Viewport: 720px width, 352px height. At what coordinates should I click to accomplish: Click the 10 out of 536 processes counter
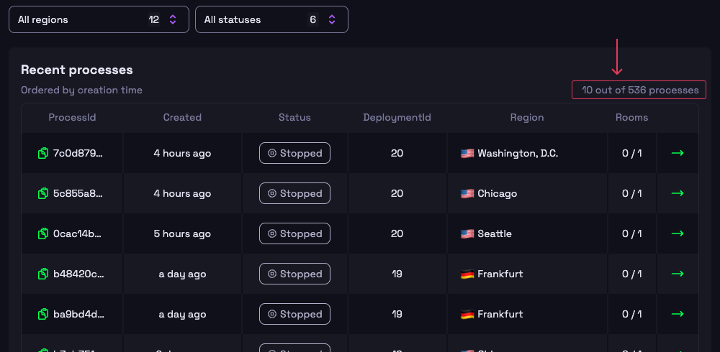640,90
